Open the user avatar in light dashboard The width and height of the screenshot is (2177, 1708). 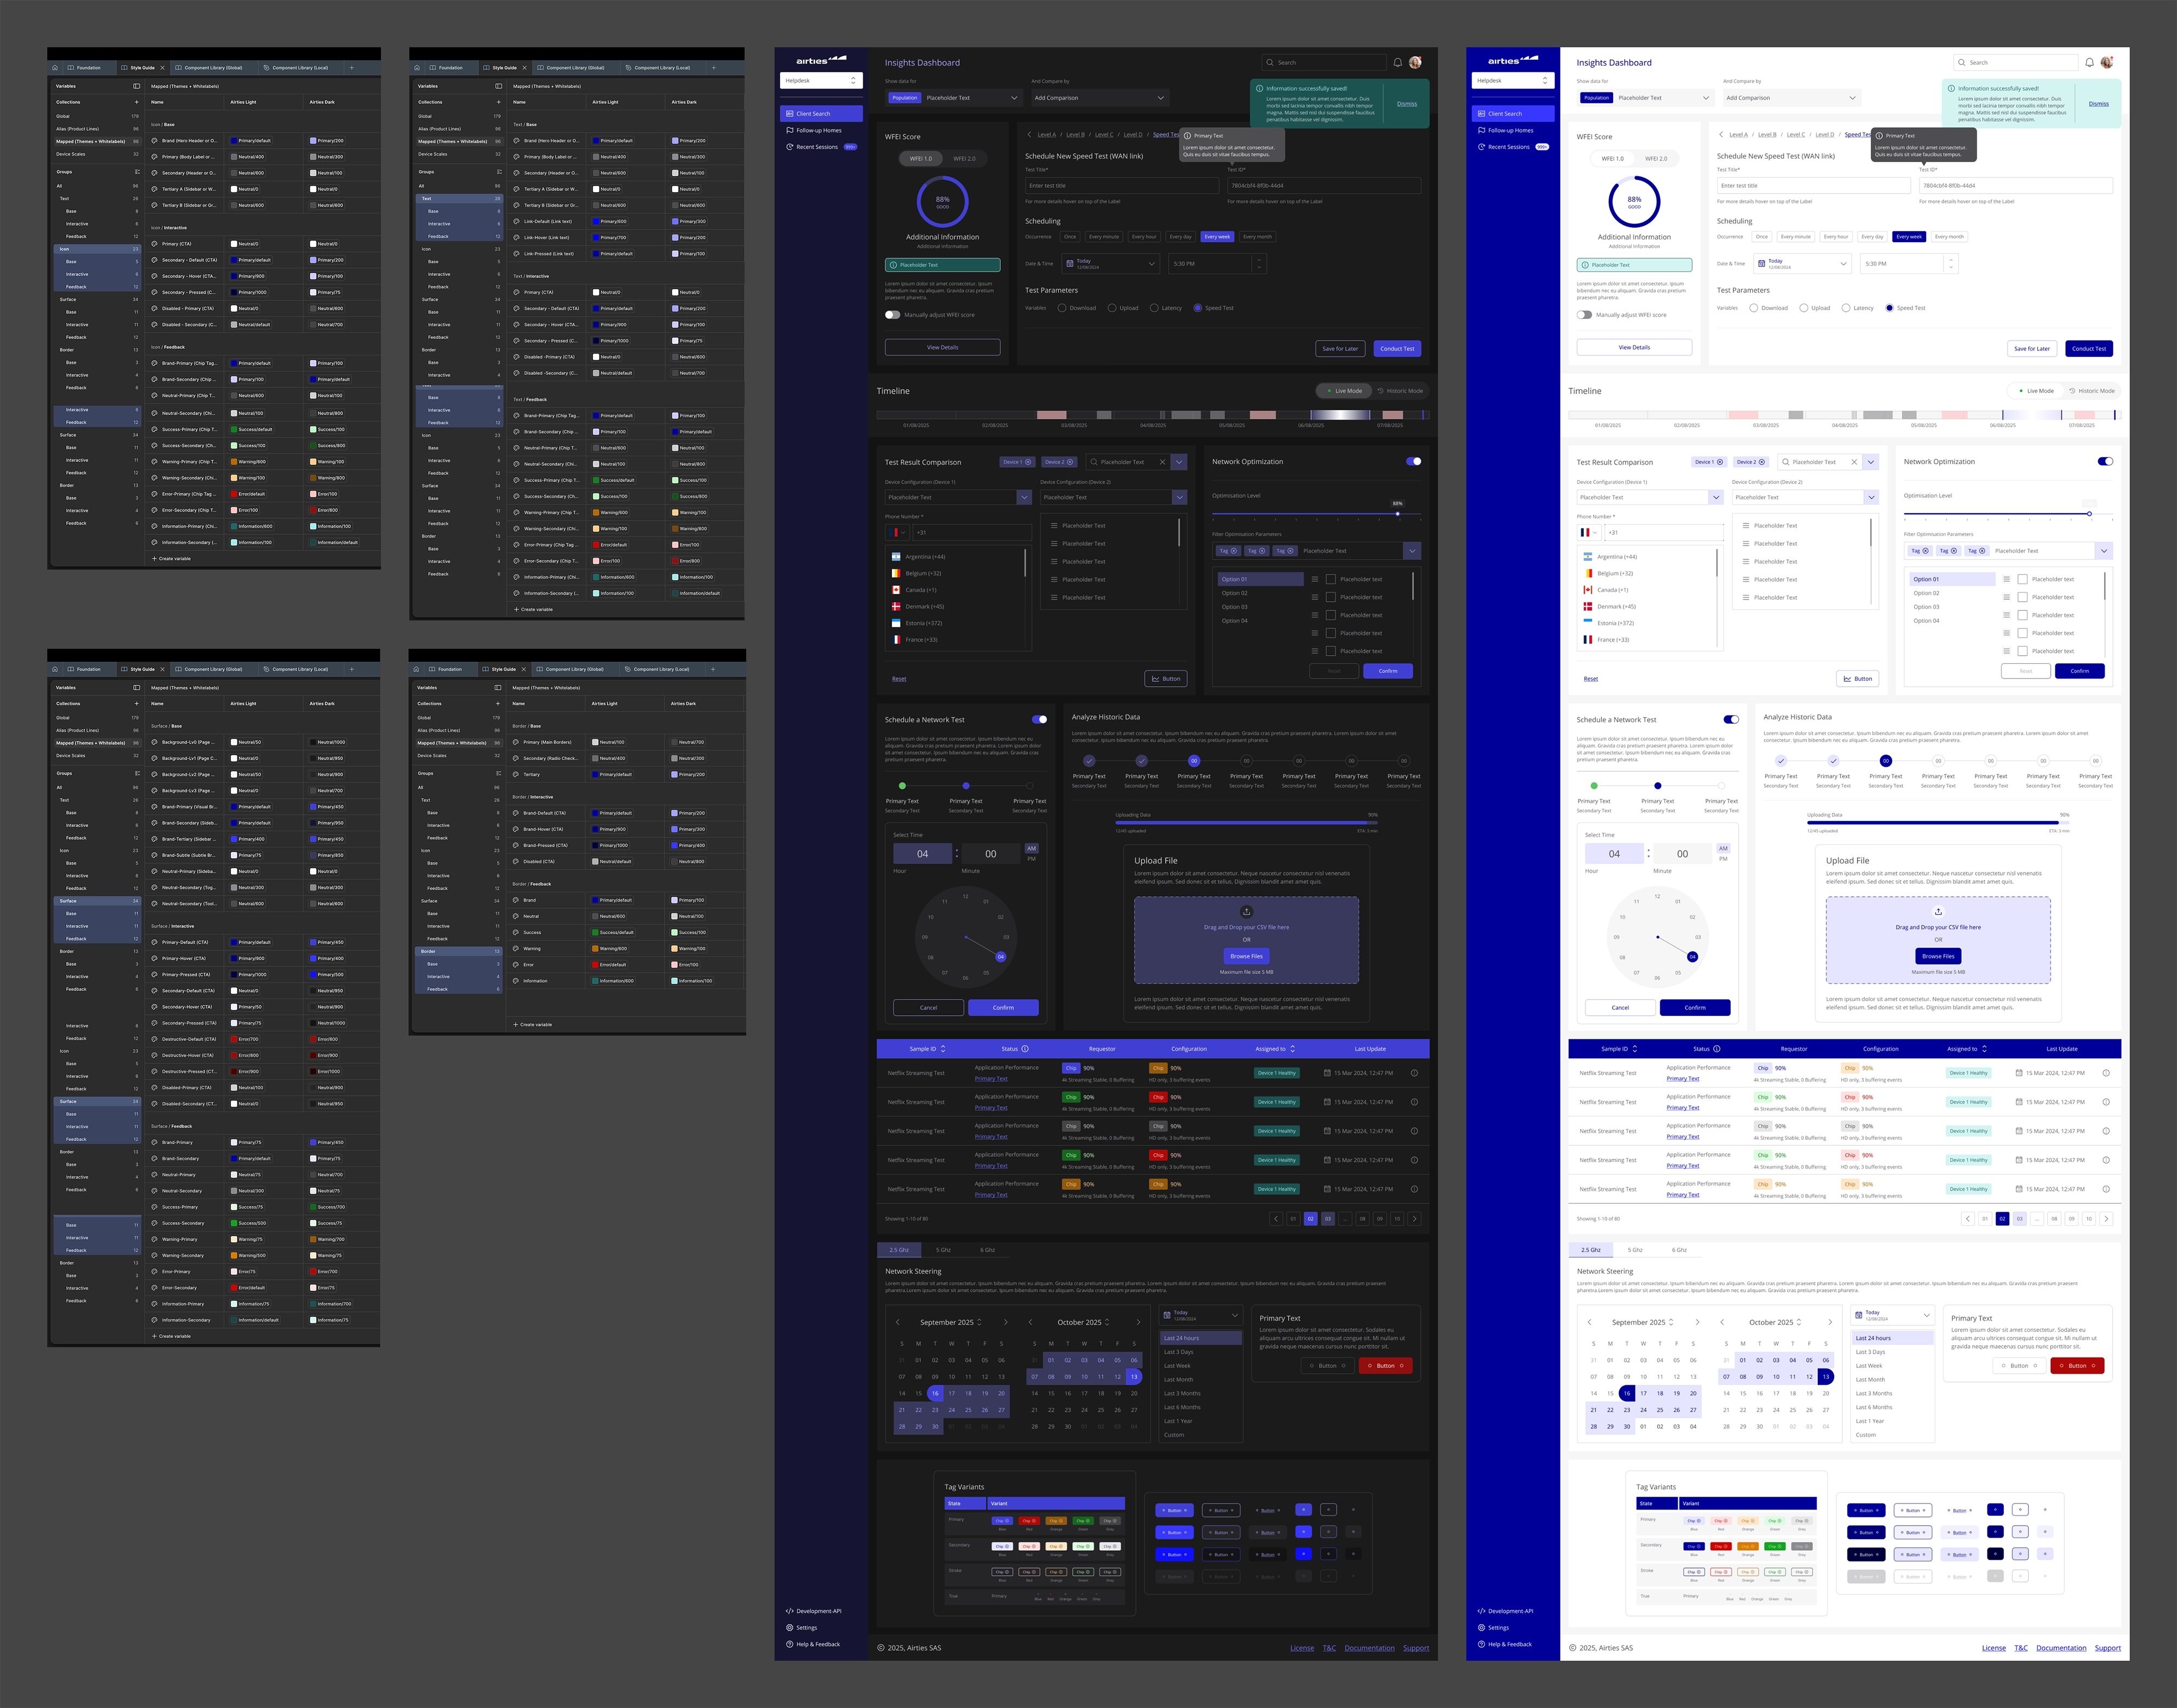click(2107, 62)
